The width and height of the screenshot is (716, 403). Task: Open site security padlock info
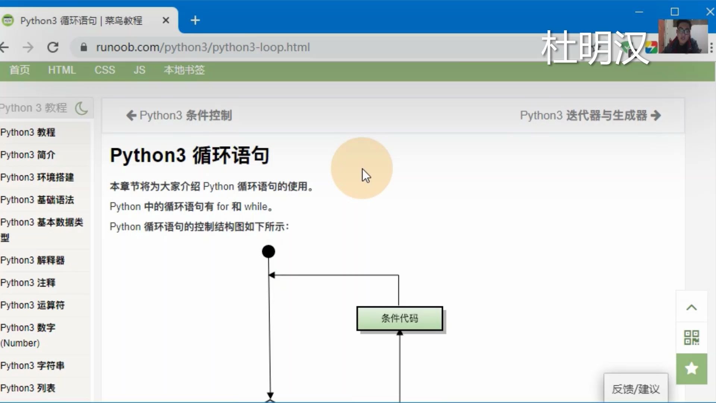84,47
